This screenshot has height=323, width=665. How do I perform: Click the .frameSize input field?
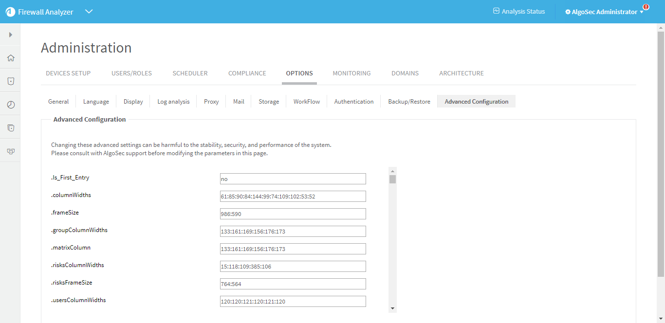tap(293, 214)
